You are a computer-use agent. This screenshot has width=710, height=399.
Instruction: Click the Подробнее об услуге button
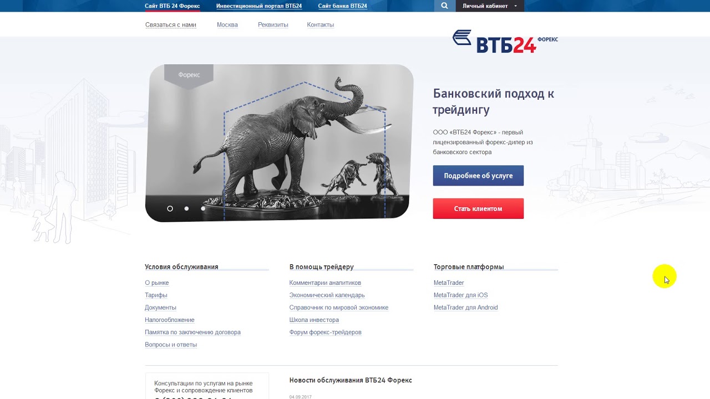[x=478, y=176]
